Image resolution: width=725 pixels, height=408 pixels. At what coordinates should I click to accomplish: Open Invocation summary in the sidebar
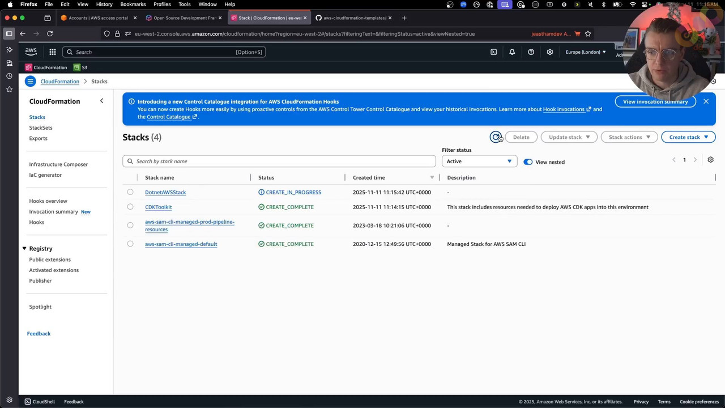[53, 212]
